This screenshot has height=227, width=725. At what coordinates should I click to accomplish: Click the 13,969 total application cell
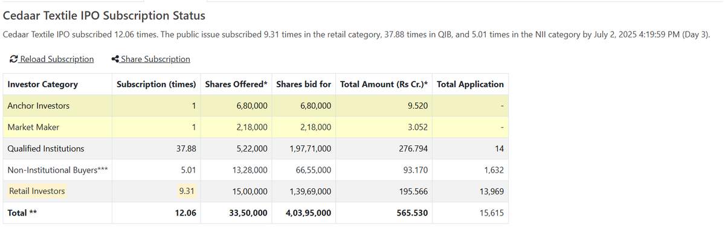[492, 191]
